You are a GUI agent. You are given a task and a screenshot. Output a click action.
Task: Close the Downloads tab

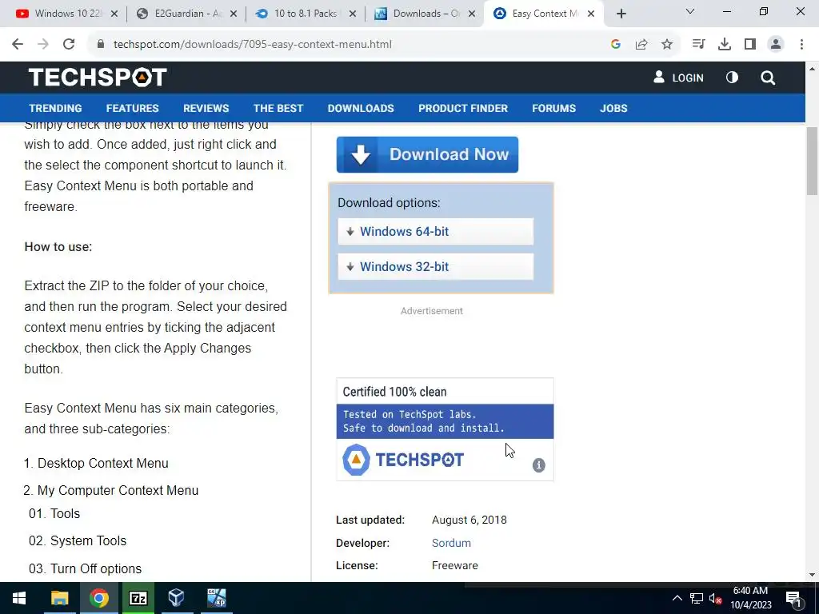[472, 14]
